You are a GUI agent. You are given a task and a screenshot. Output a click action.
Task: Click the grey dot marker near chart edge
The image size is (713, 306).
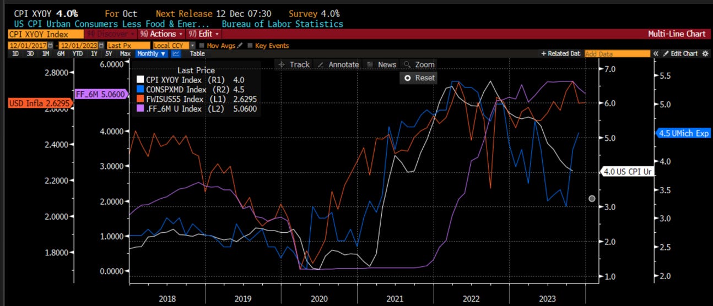(592, 199)
